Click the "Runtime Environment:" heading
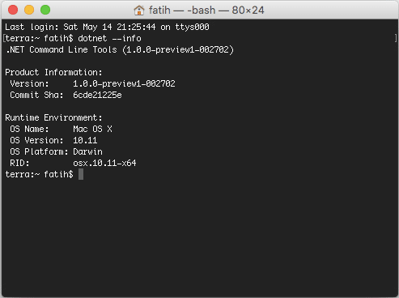 (53, 117)
